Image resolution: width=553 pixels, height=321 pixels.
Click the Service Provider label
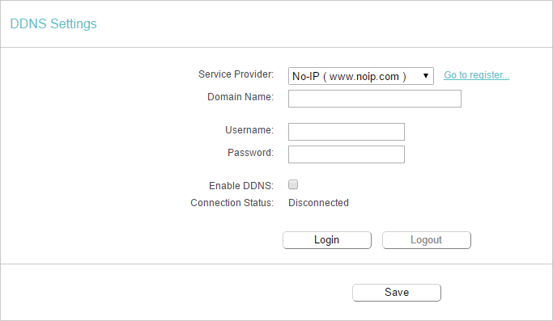(x=236, y=74)
